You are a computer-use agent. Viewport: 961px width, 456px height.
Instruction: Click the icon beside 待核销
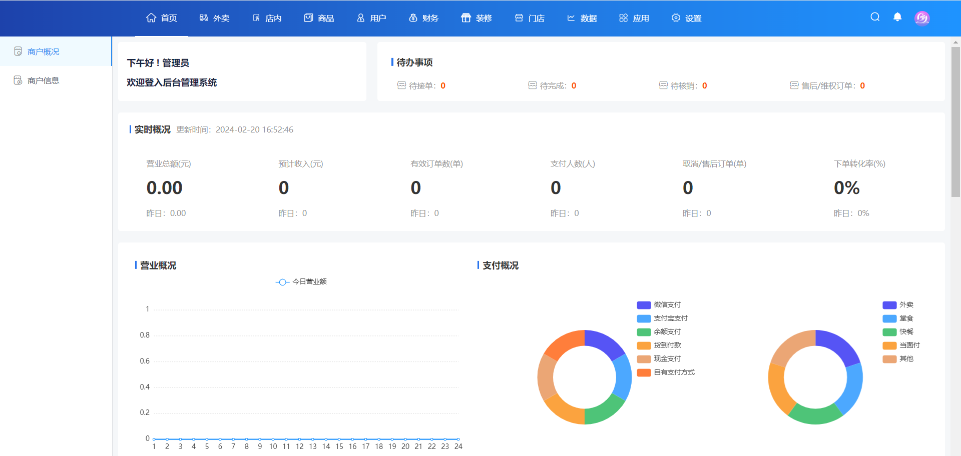pyautogui.click(x=663, y=85)
